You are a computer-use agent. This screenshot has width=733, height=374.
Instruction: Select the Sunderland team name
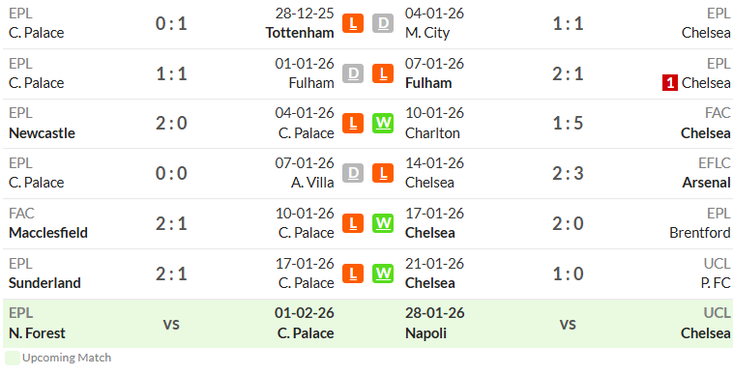pyautogui.click(x=44, y=283)
